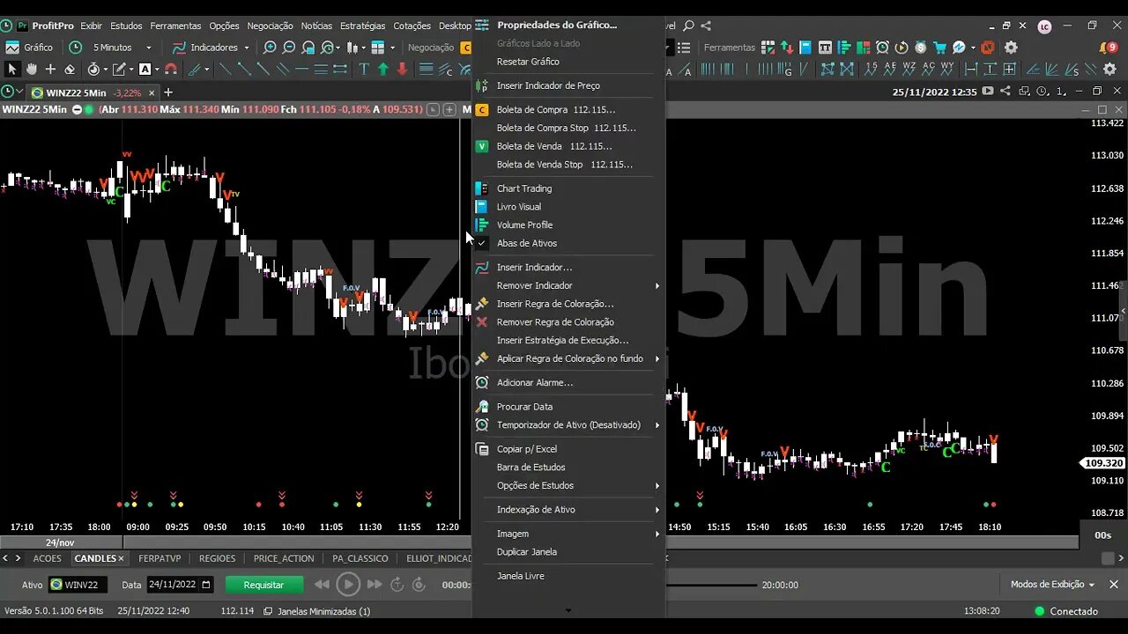Viewport: 1128px width, 634px height.
Task: Click the video camera icon near date
Action: tap(988, 91)
